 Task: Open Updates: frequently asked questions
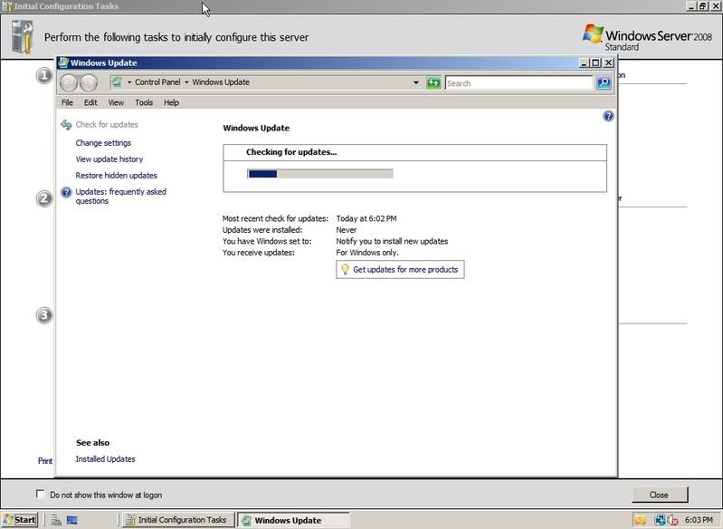(121, 197)
